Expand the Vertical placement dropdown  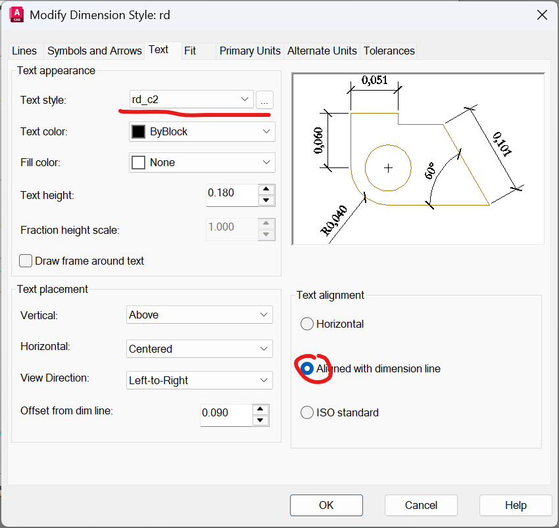tap(199, 315)
